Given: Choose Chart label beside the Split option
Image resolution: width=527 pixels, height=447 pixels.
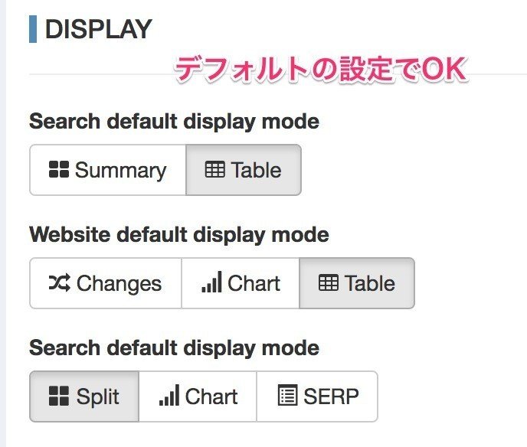Looking at the screenshot, I should tap(211, 396).
